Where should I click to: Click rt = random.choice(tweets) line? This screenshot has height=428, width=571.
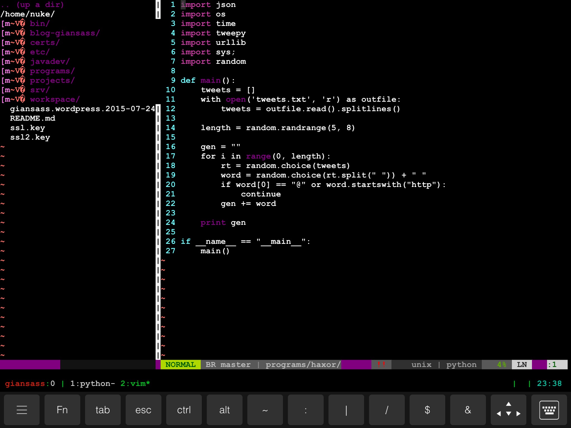[285, 166]
